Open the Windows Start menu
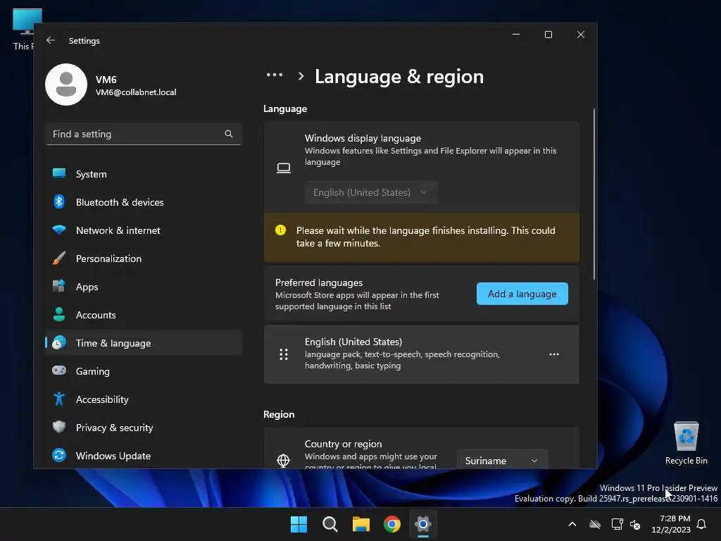Image resolution: width=721 pixels, height=541 pixels. [x=299, y=524]
